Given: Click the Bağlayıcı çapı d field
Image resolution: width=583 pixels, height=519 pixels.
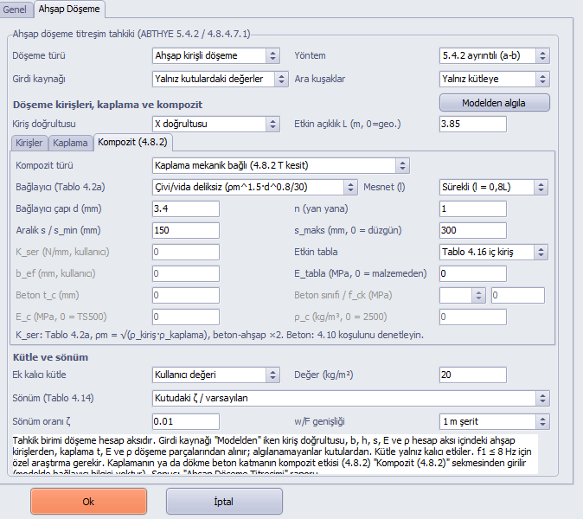Looking at the screenshot, I should coord(185,208).
